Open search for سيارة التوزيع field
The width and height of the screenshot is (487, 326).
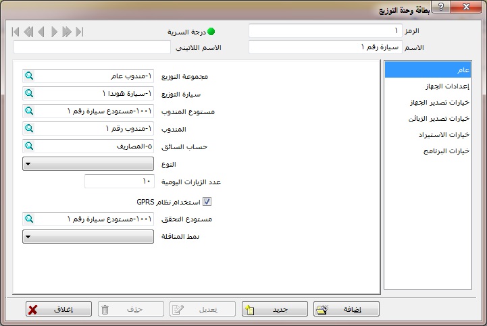(x=29, y=93)
